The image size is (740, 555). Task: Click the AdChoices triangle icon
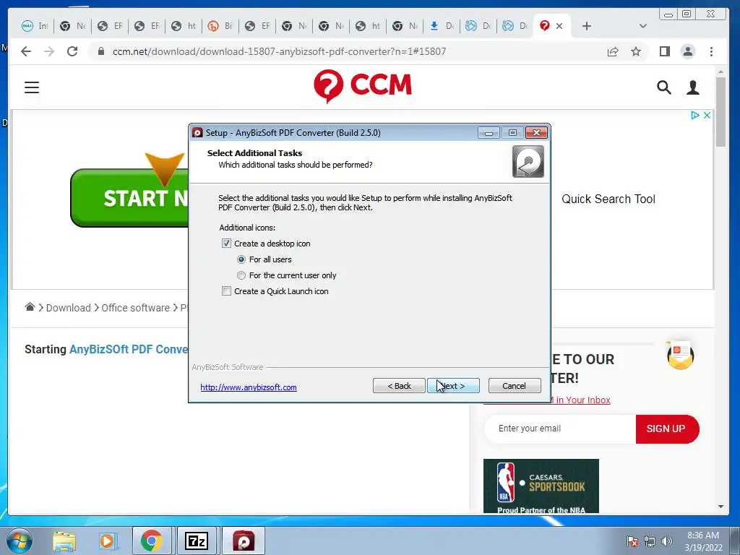point(694,115)
